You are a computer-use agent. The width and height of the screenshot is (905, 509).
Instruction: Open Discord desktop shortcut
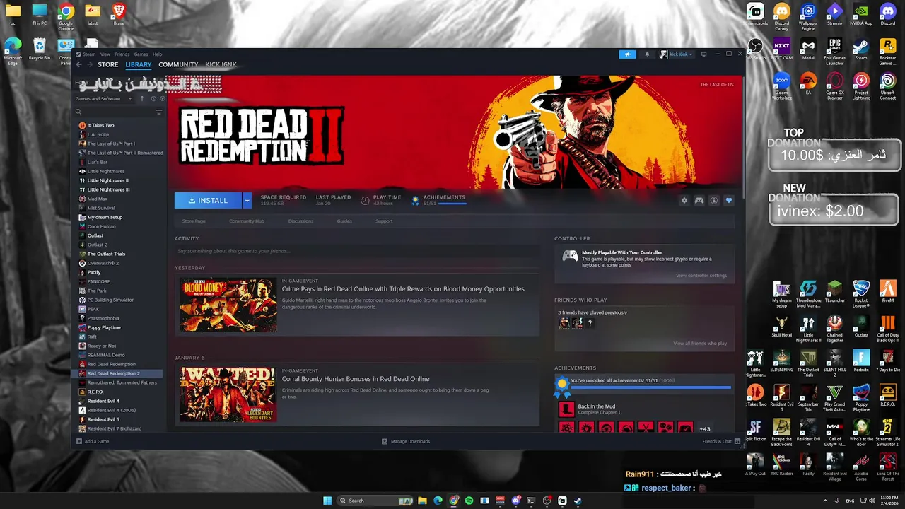pyautogui.click(x=887, y=14)
